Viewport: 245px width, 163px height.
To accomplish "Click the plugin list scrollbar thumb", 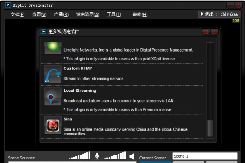I will (210, 129).
